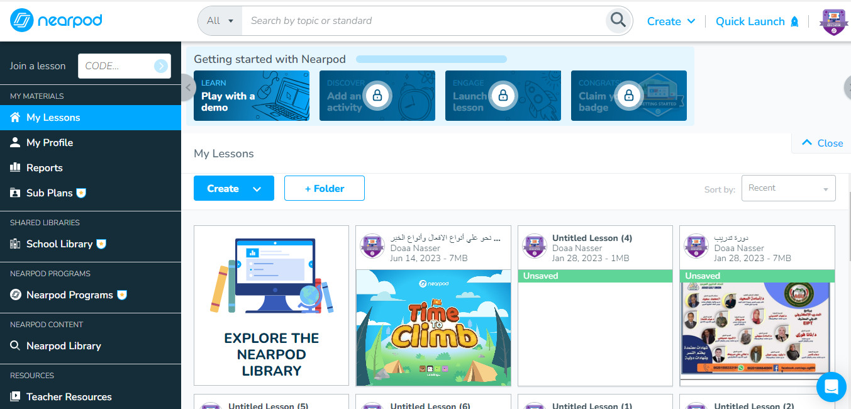851x409 pixels.
Task: Click the Jan 28, 2023 - 1MB lesson details
Action: tap(591, 258)
